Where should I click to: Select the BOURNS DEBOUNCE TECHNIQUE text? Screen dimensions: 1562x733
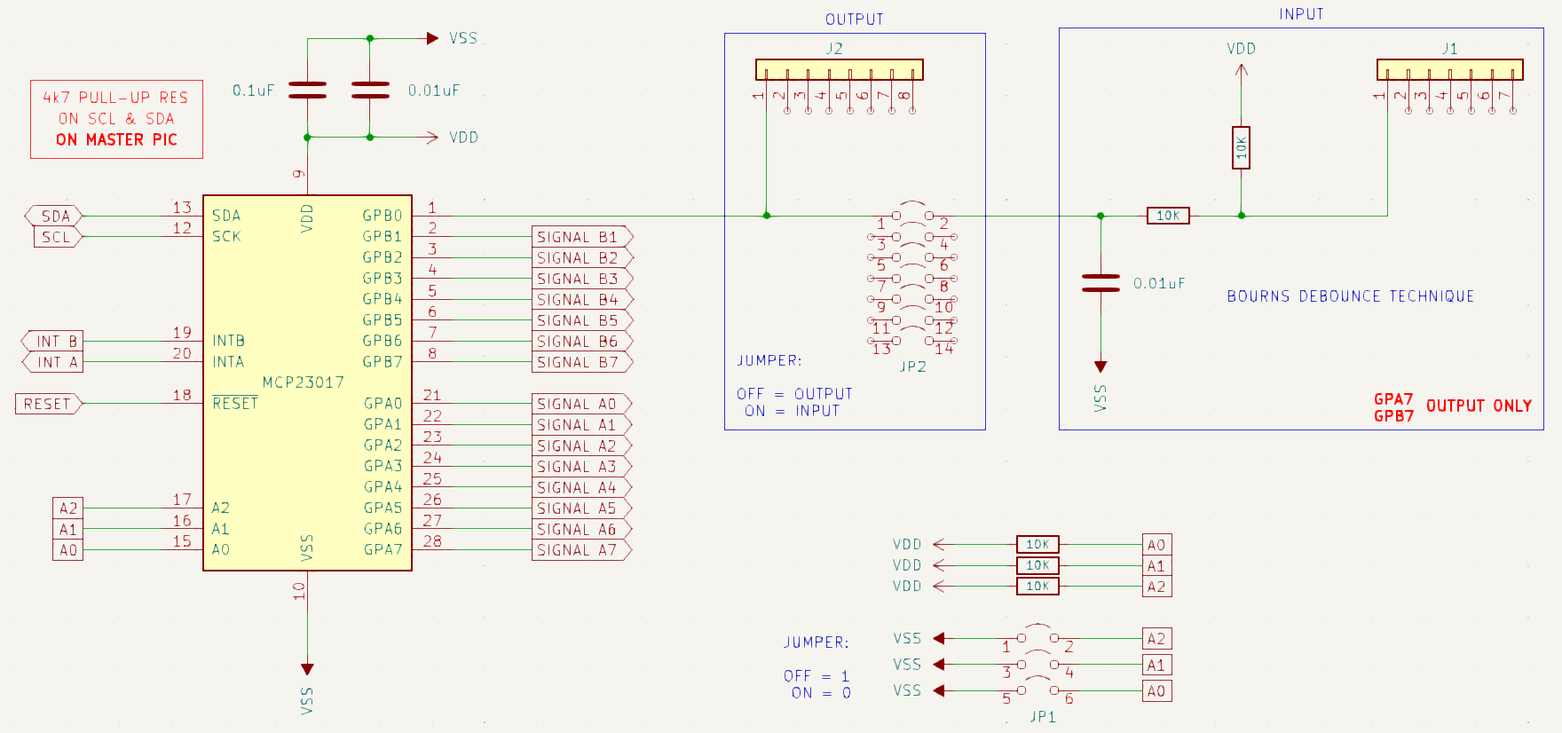(1350, 296)
